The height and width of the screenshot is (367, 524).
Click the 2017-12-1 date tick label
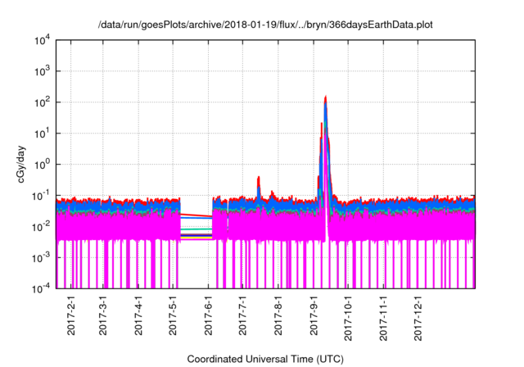click(x=418, y=318)
